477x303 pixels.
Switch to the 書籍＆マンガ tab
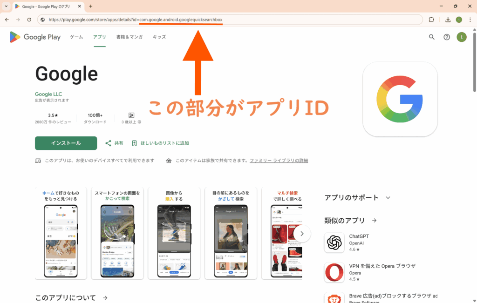(129, 37)
